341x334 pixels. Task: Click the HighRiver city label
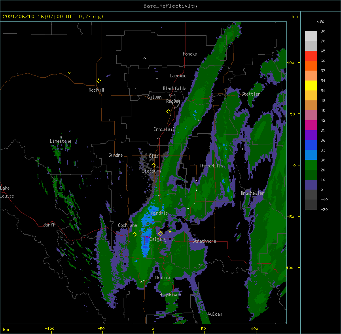coord(170,295)
